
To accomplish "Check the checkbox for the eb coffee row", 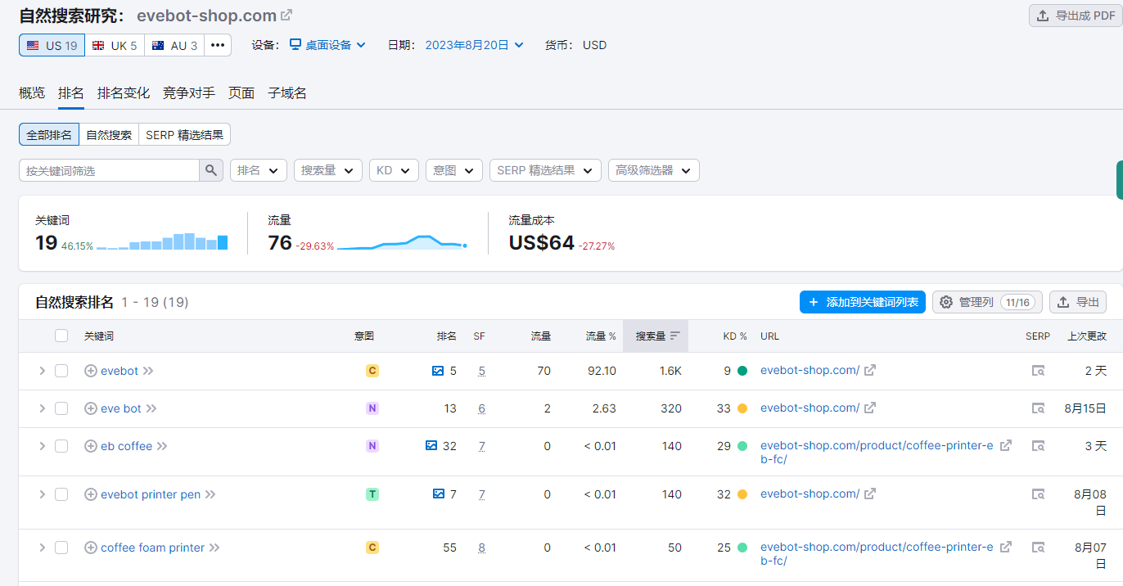I will [61, 446].
